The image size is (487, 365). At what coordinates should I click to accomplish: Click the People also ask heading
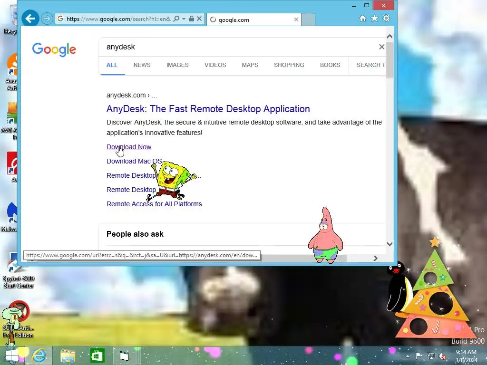click(135, 234)
